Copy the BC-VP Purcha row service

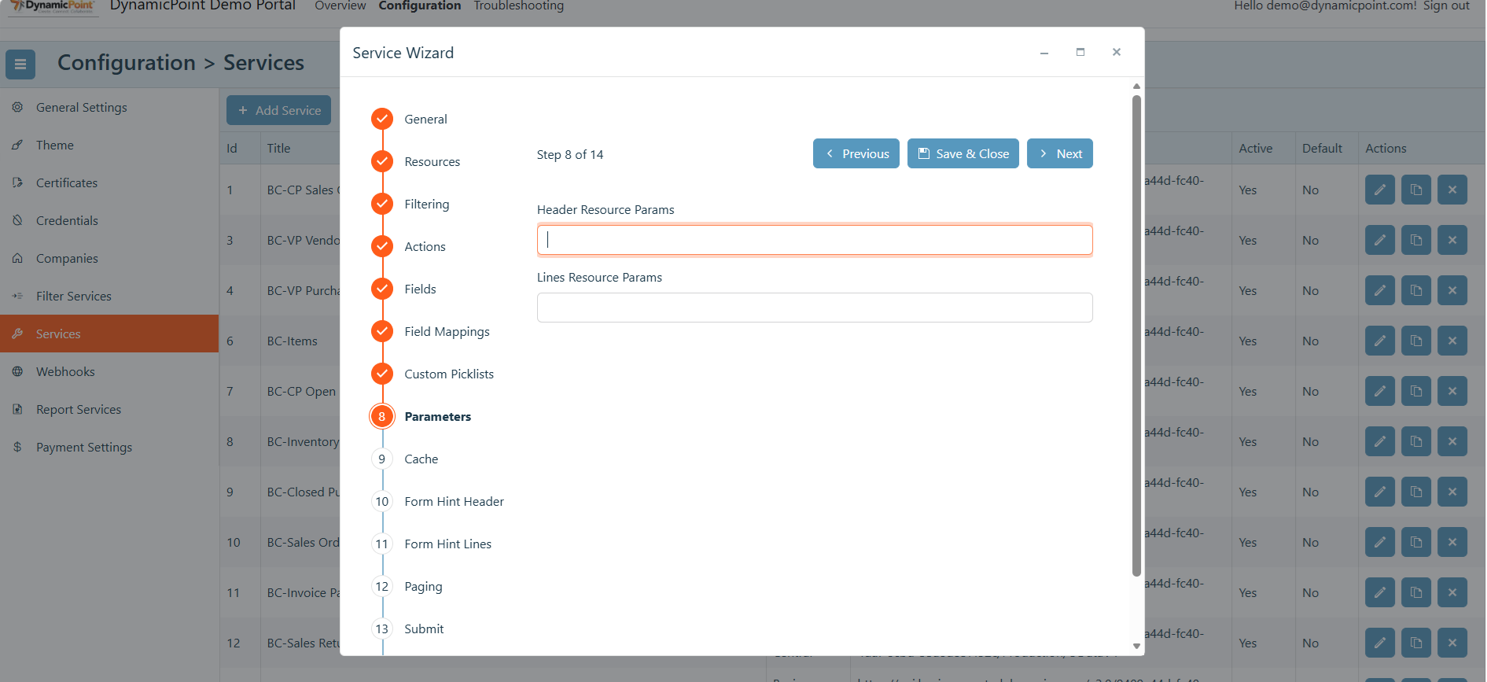[x=1416, y=290]
